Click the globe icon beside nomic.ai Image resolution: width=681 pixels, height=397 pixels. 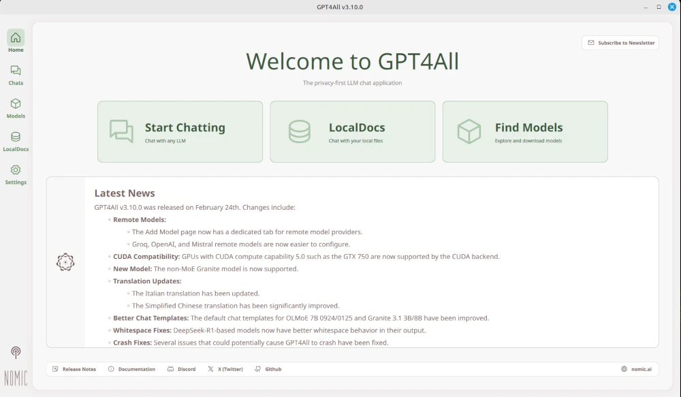(x=624, y=369)
